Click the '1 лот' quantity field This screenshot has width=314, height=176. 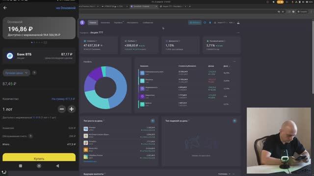pos(7,110)
